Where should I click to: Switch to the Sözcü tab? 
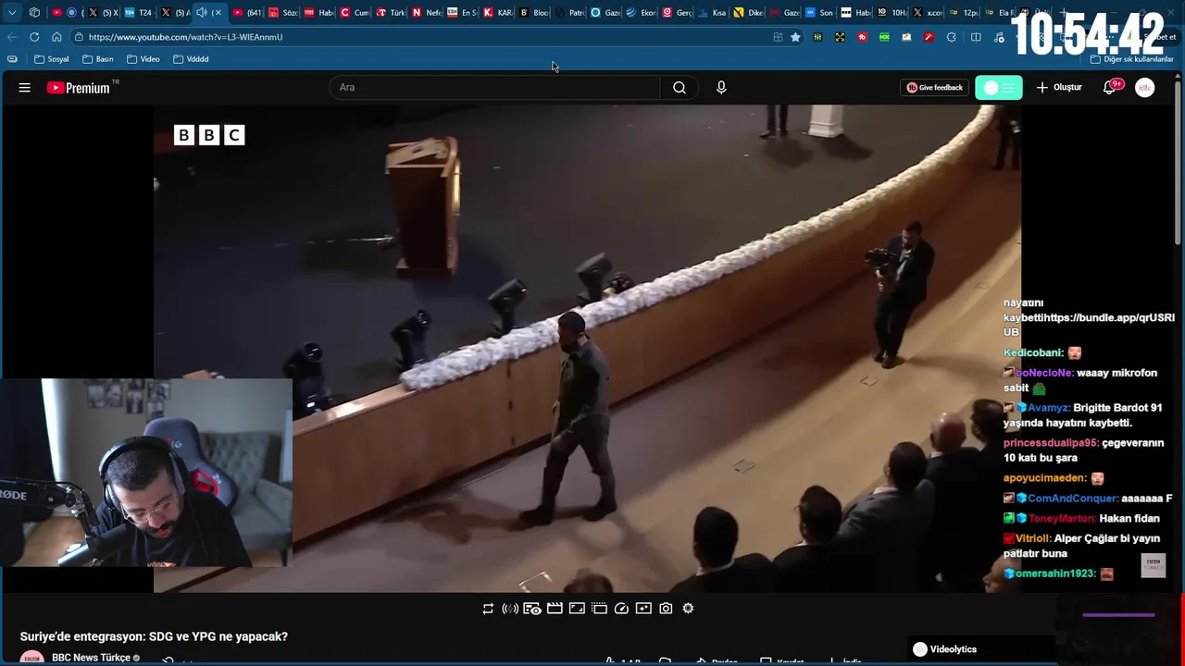coord(283,12)
